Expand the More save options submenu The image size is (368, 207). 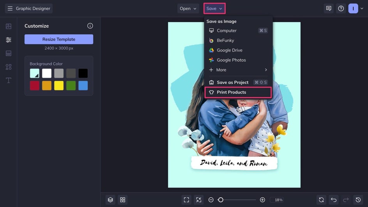[238, 70]
